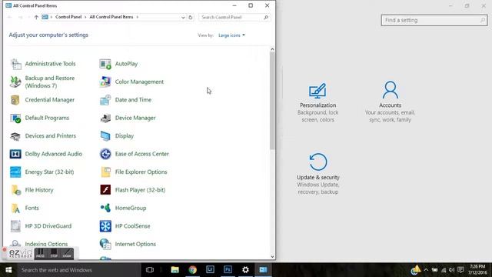Viewport: 492px width, 277px height.
Task: Open the Dolby Advanced Audio icon
Action: click(x=15, y=154)
